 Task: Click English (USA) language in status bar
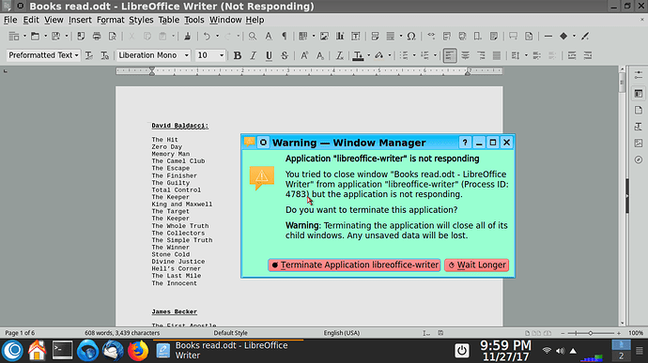coord(341,333)
